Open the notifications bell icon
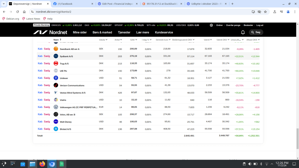The image size is (299, 168). click(243, 32)
